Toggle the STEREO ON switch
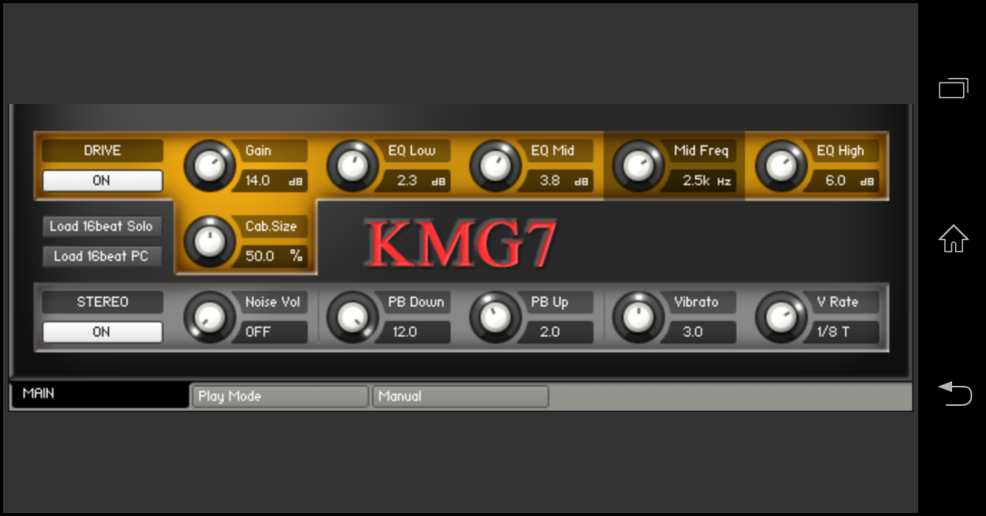 [x=102, y=332]
